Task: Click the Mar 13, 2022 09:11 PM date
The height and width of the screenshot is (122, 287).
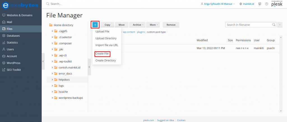Action: [211, 48]
